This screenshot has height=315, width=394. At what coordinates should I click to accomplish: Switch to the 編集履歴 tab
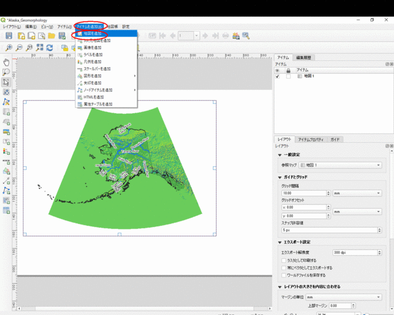click(304, 57)
